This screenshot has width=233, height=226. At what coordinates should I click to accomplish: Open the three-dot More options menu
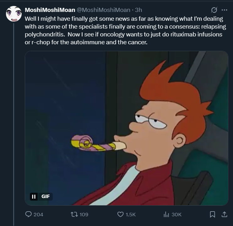pos(224,10)
